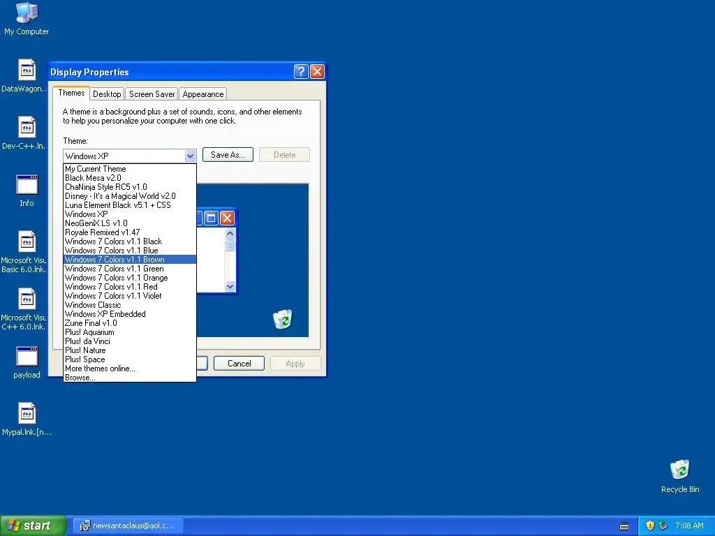Screen dimensions: 715x536
Task: Select Browse... entry in theme list
Action: (129, 378)
